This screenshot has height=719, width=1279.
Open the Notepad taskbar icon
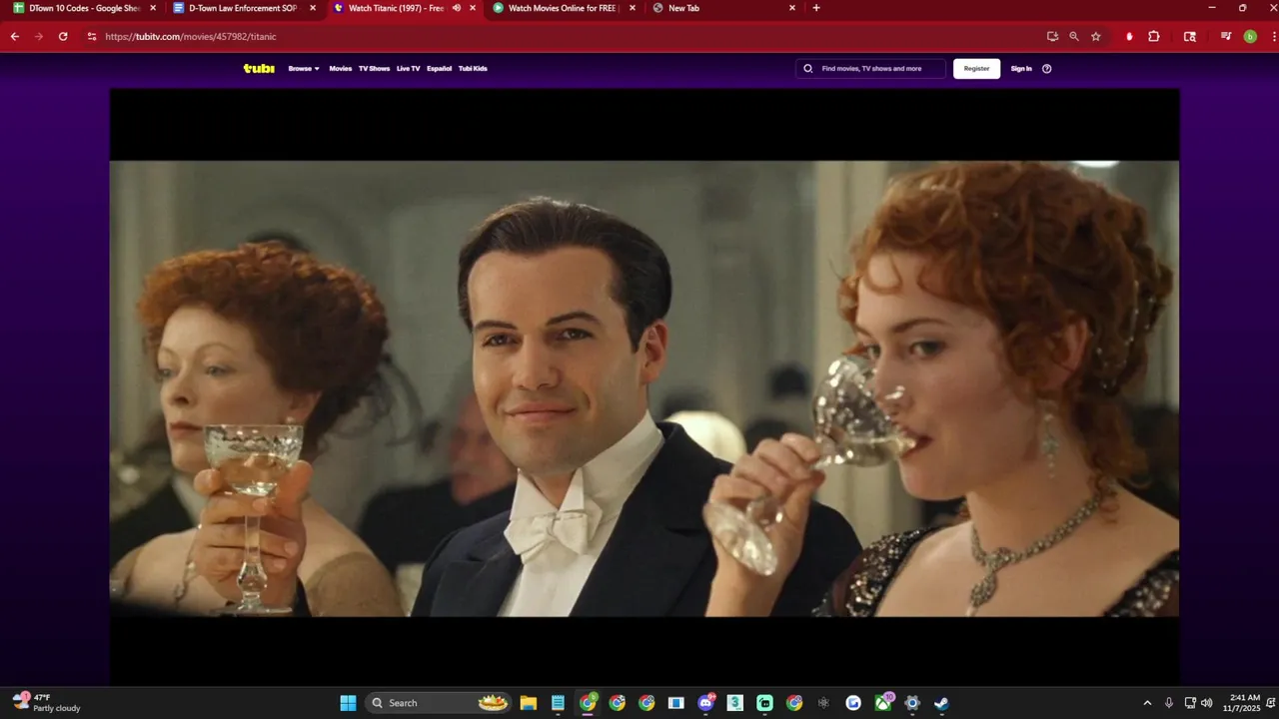point(559,703)
